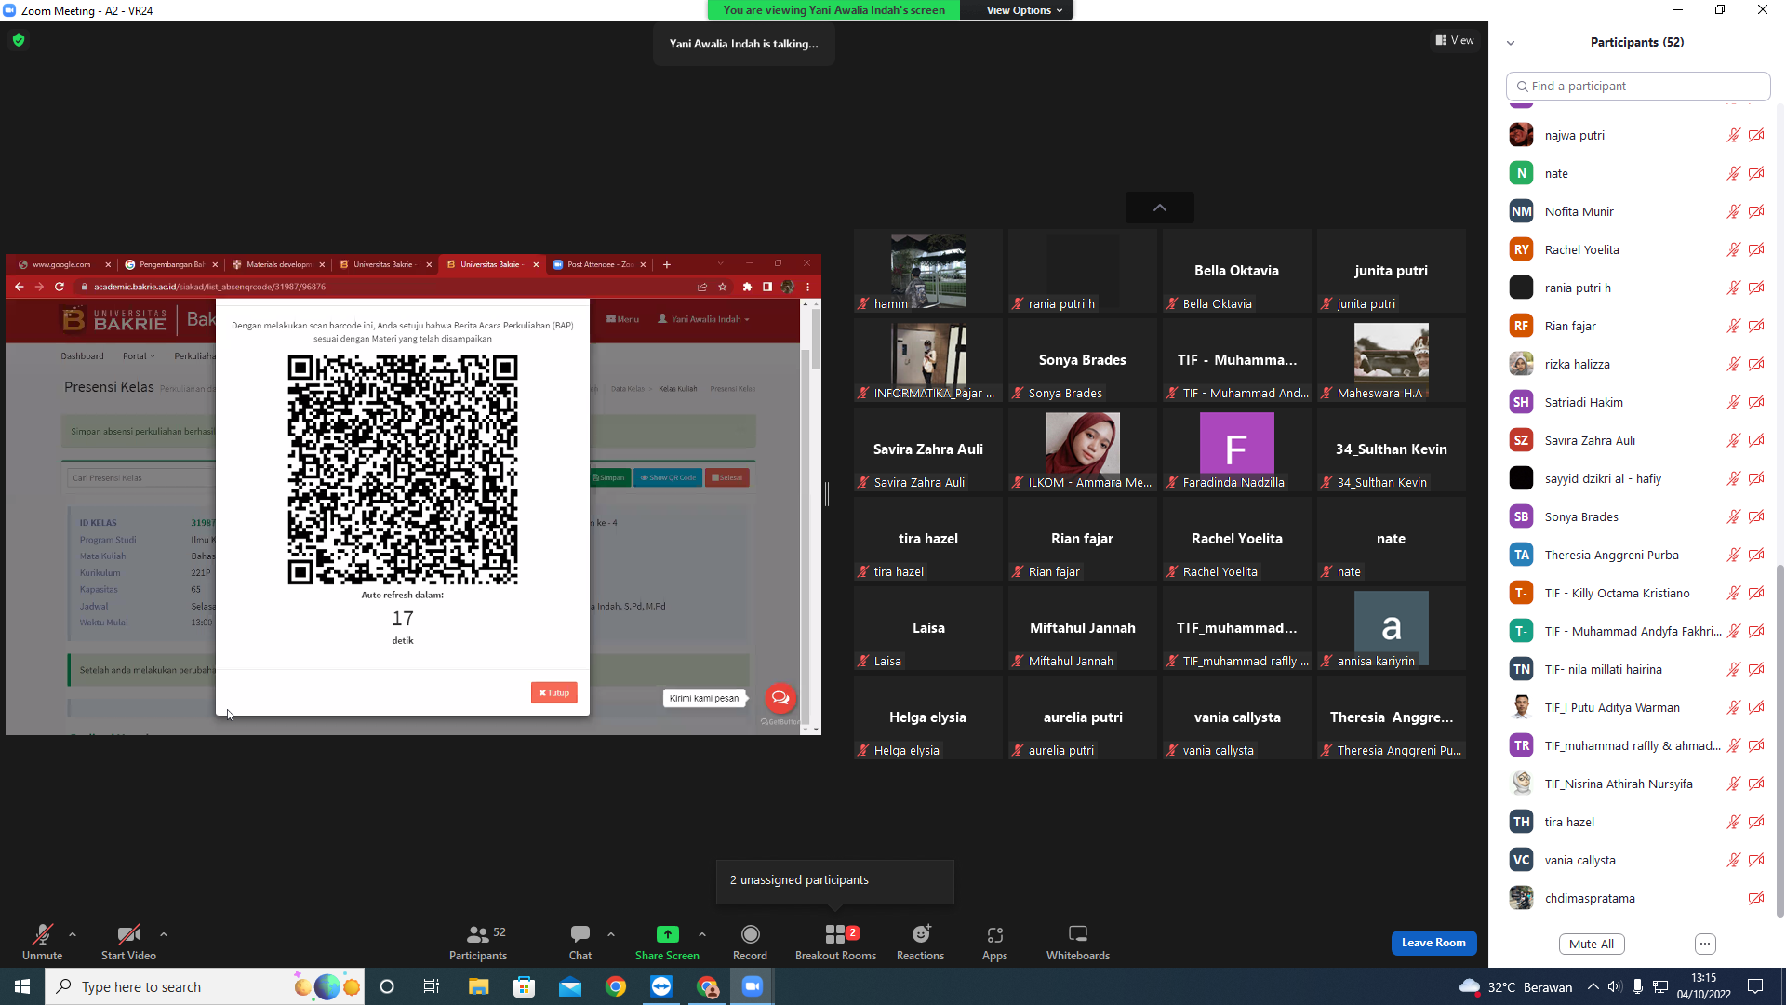The width and height of the screenshot is (1786, 1005).
Task: Open Breakout Rooms icon
Action: [835, 934]
